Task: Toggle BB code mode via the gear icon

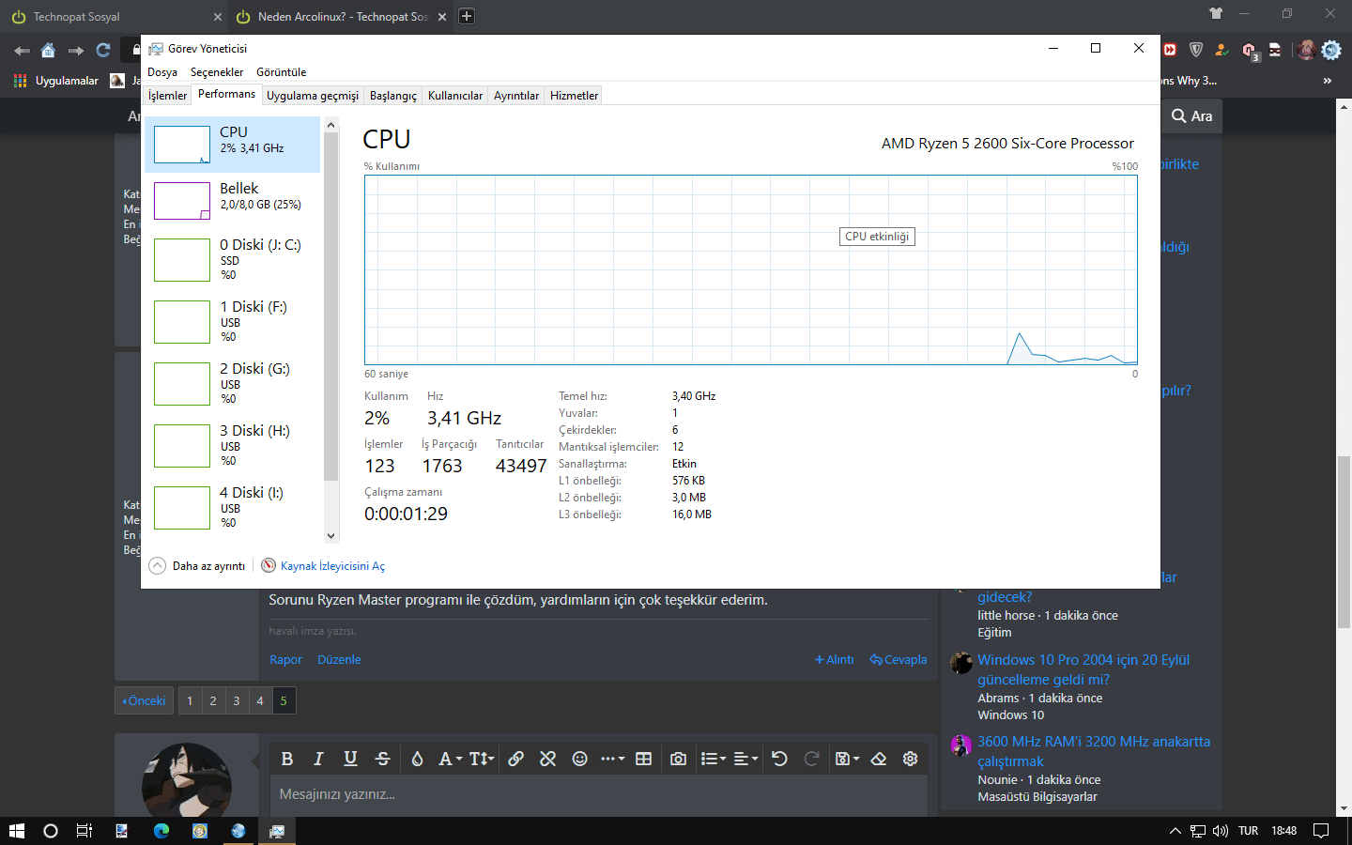Action: pyautogui.click(x=911, y=759)
